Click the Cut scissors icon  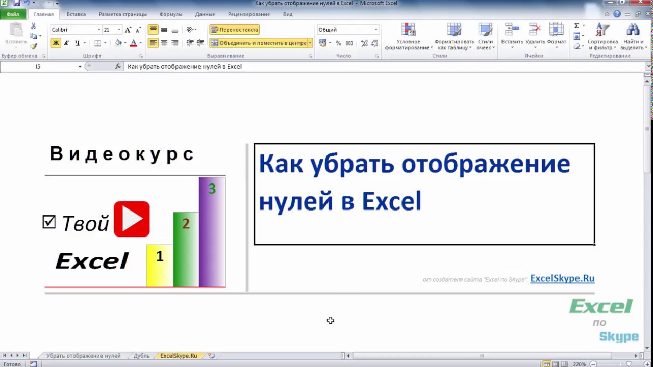(x=33, y=26)
